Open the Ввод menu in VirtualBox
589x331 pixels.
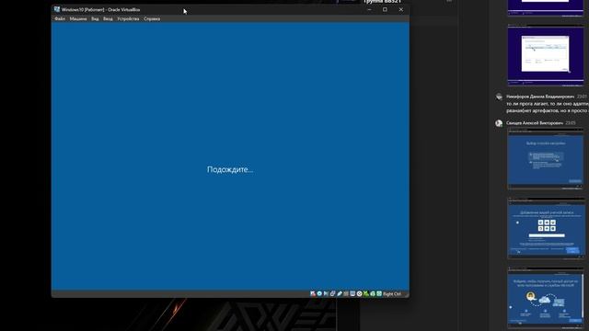point(108,18)
